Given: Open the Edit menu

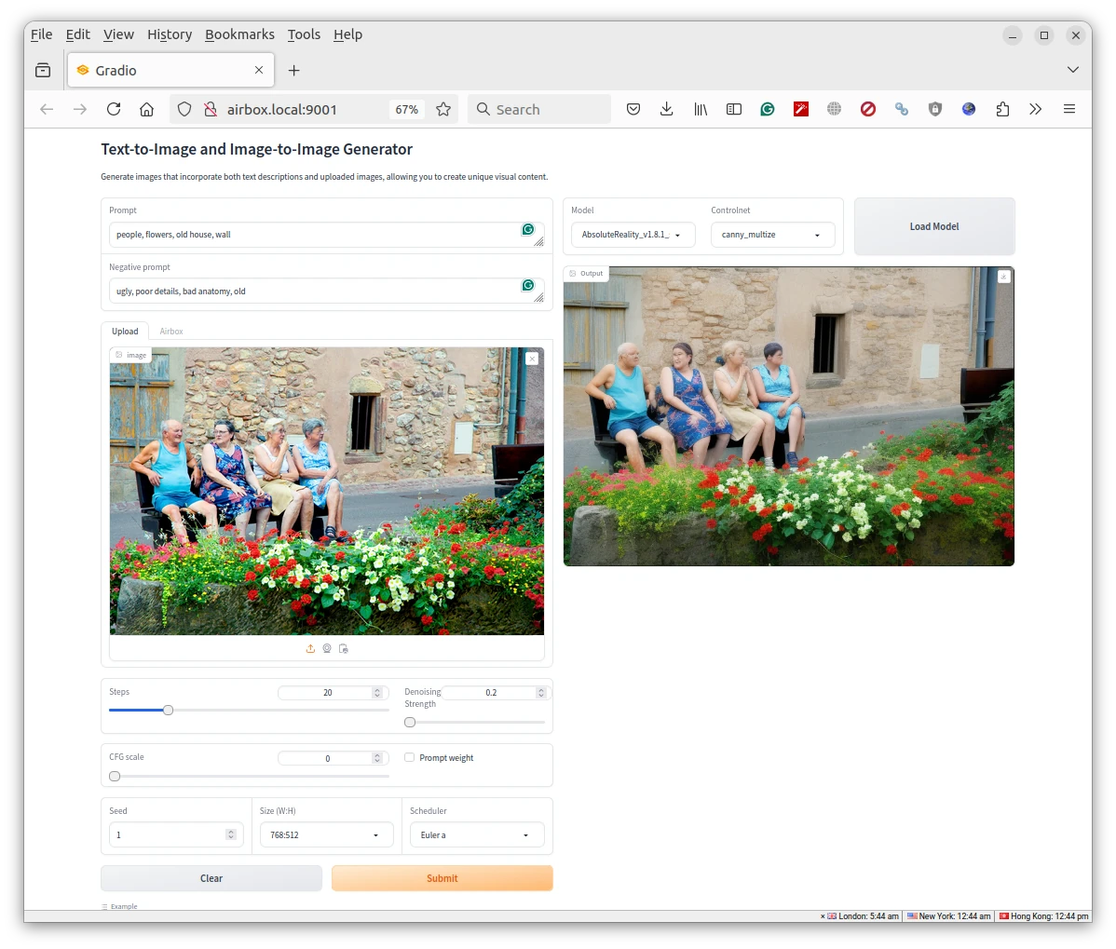Looking at the screenshot, I should tap(77, 34).
